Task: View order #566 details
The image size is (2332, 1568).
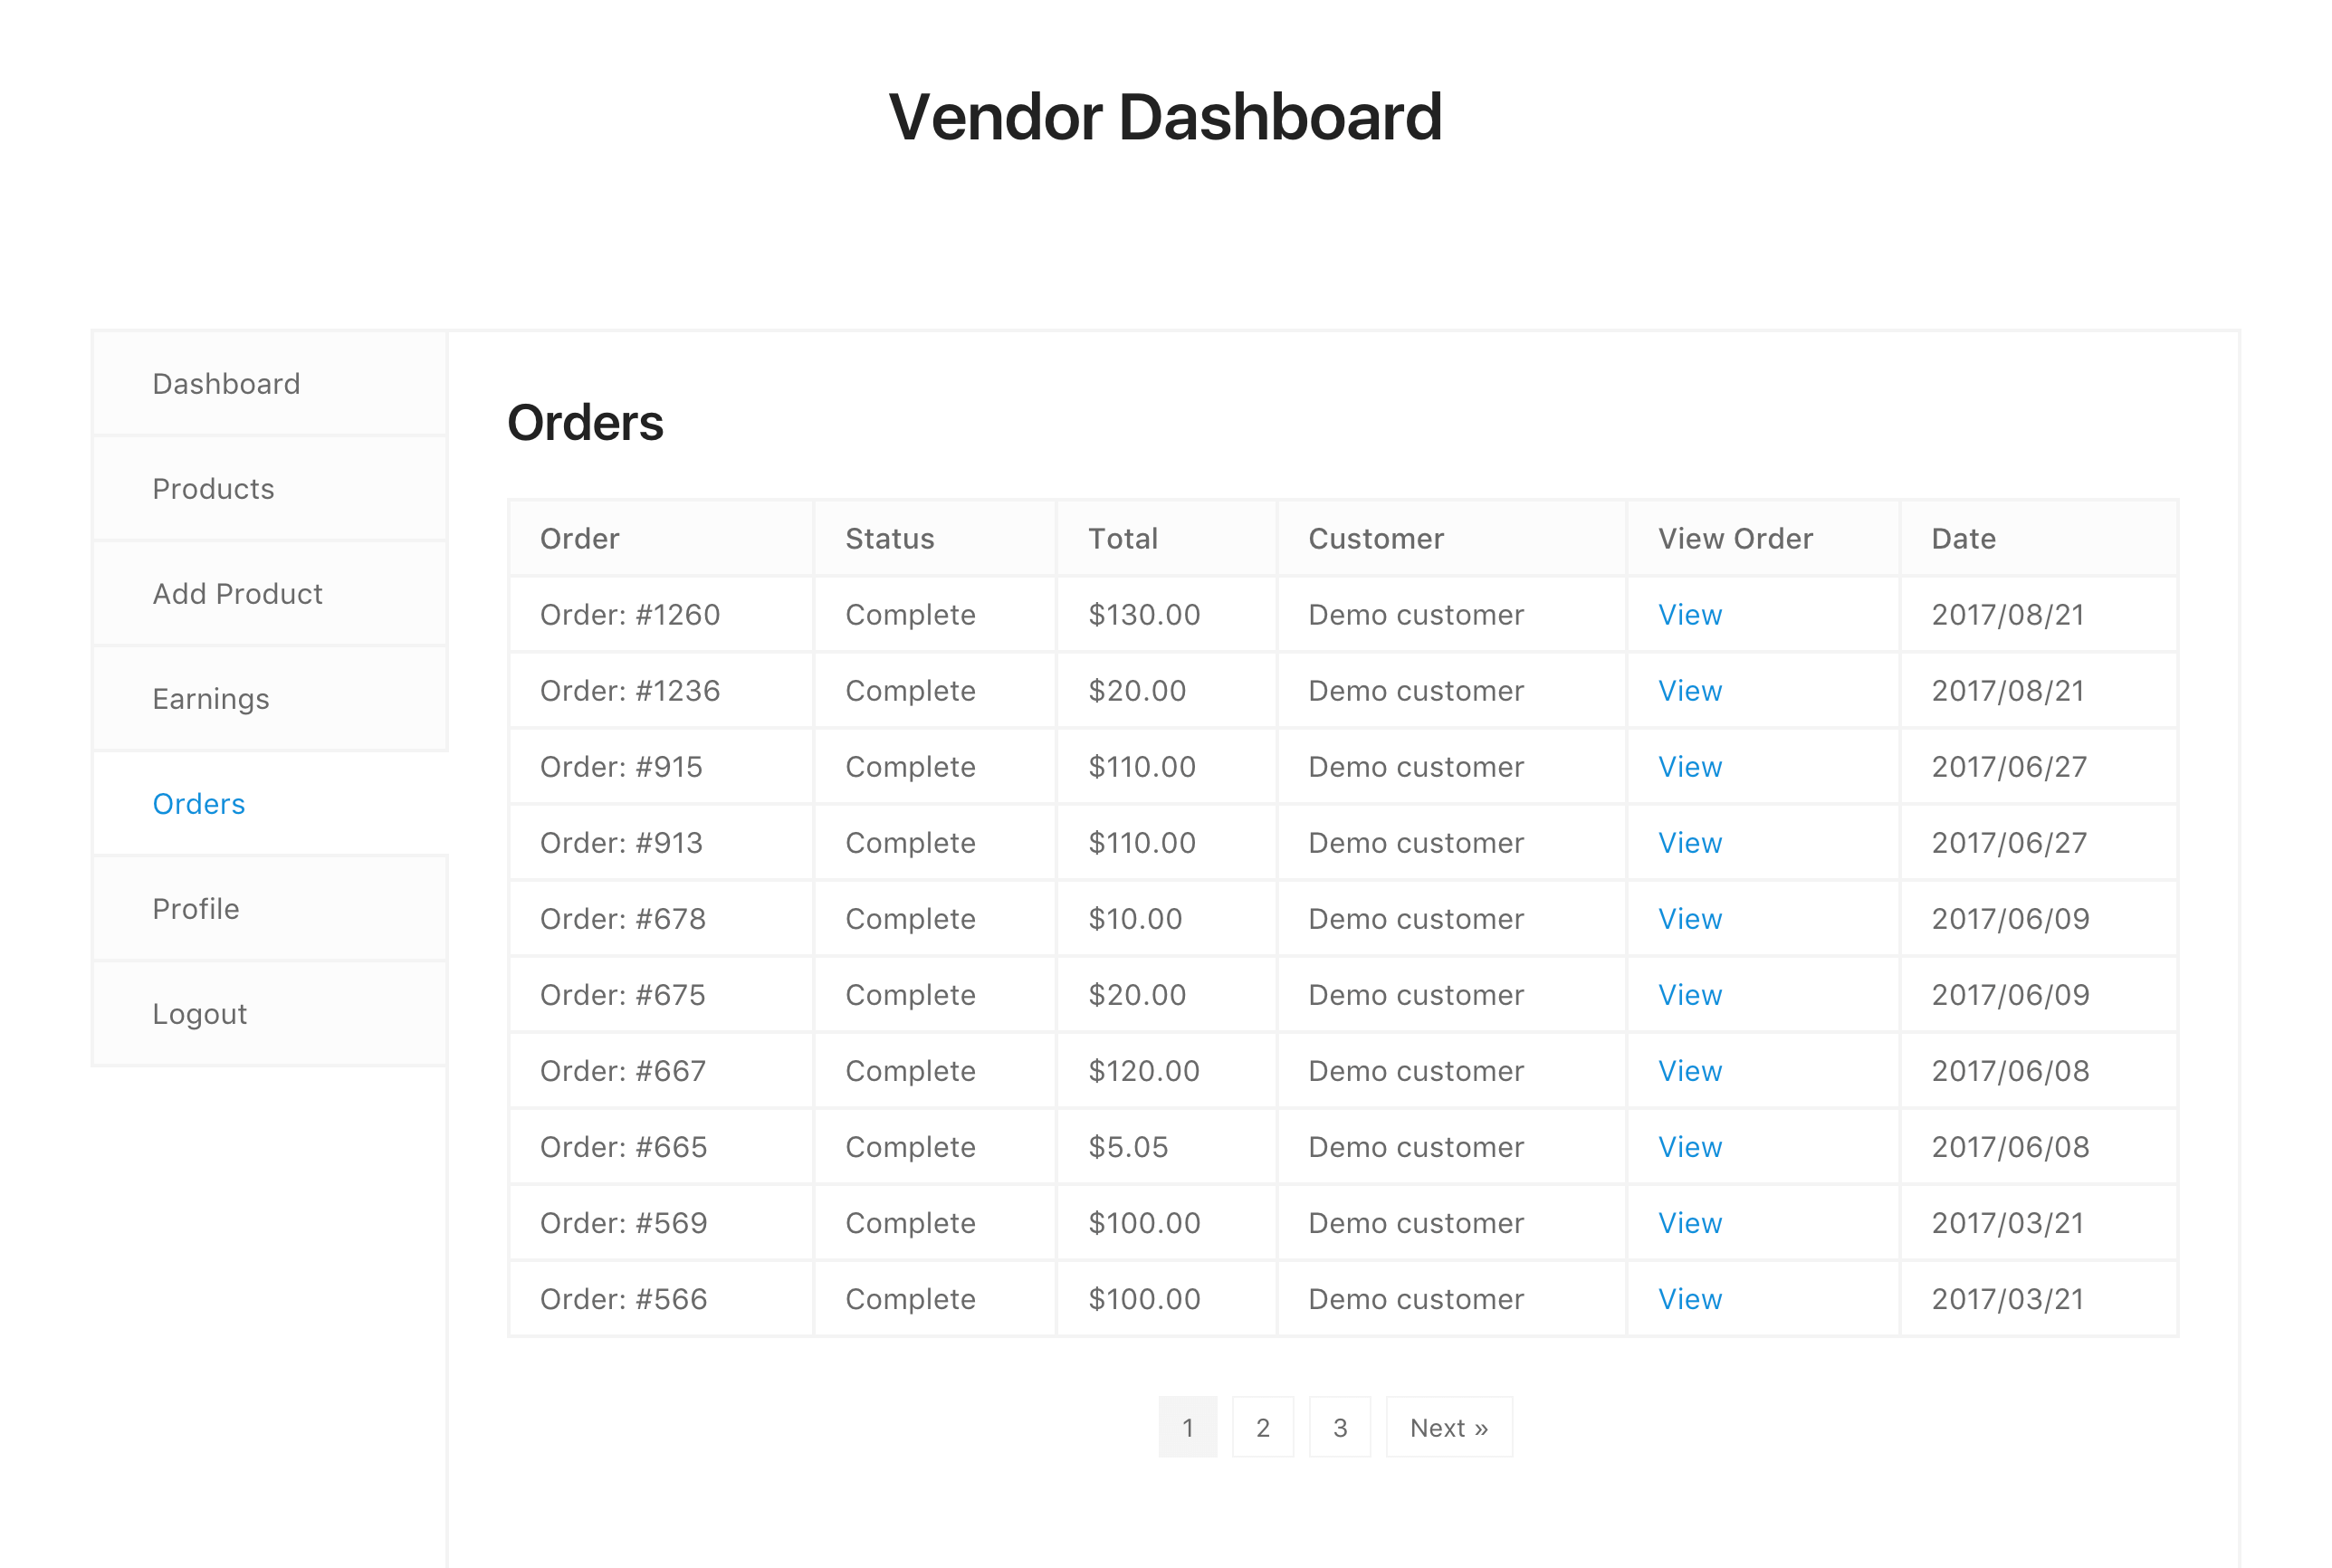Action: pos(1690,1299)
